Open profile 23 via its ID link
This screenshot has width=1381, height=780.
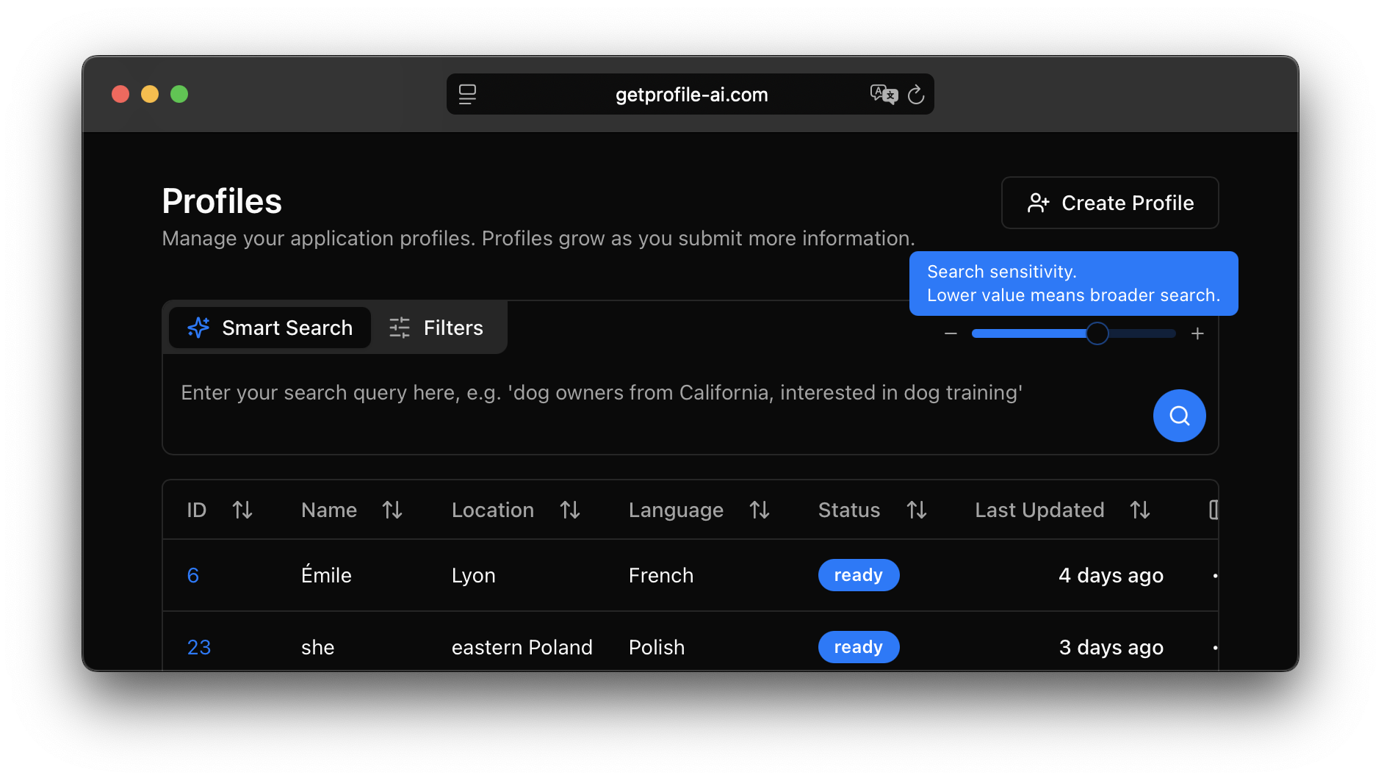tap(198, 647)
